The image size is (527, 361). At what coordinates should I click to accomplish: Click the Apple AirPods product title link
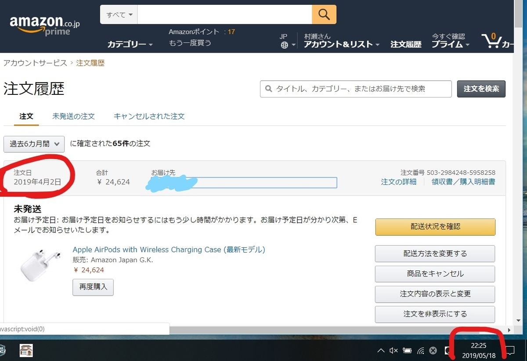pos(169,249)
